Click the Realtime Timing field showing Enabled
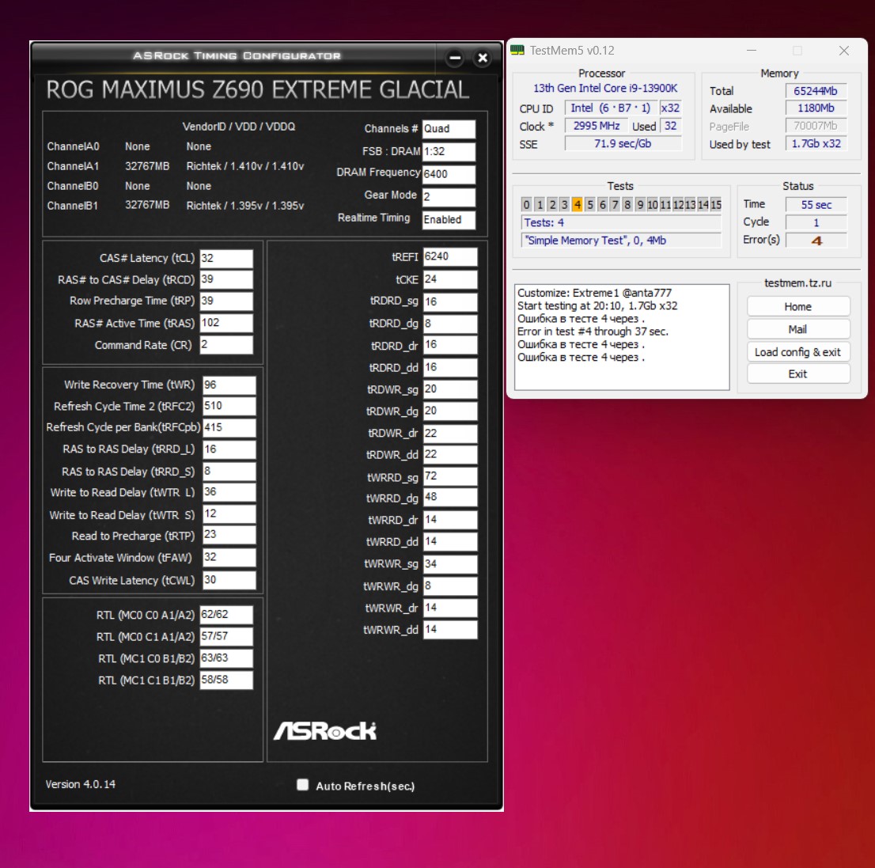 click(x=449, y=220)
